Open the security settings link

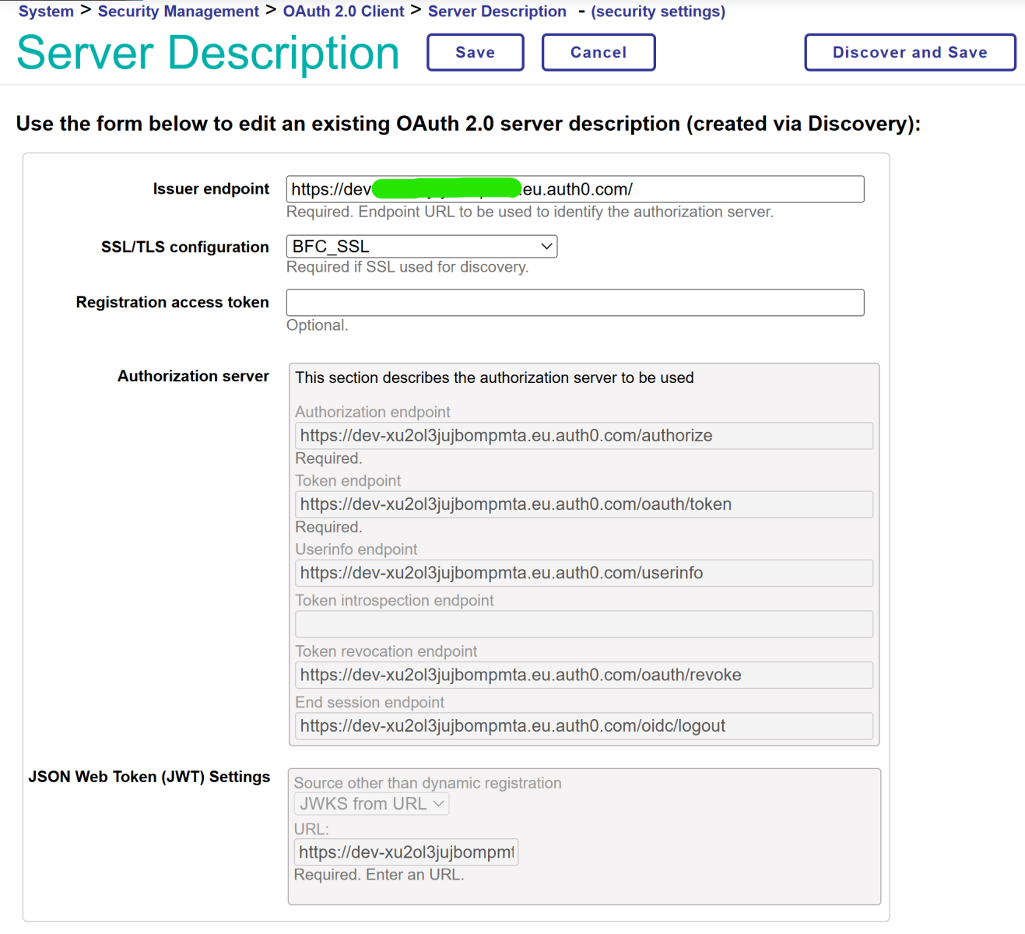(658, 12)
